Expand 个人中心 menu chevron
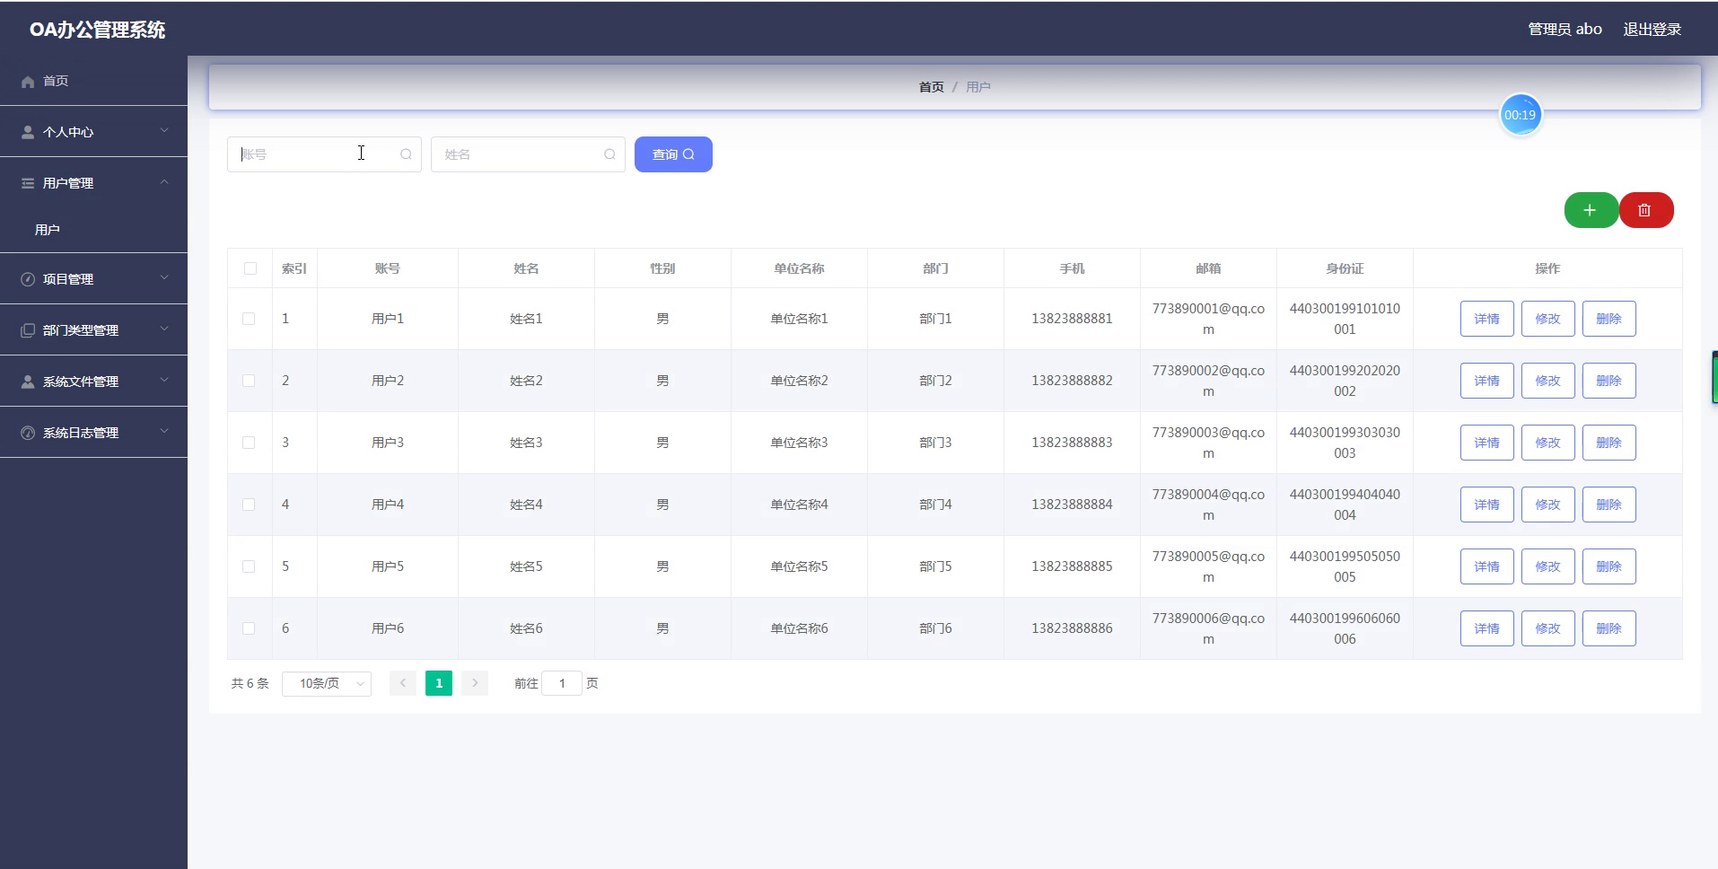The height and width of the screenshot is (869, 1718). pyautogui.click(x=164, y=131)
